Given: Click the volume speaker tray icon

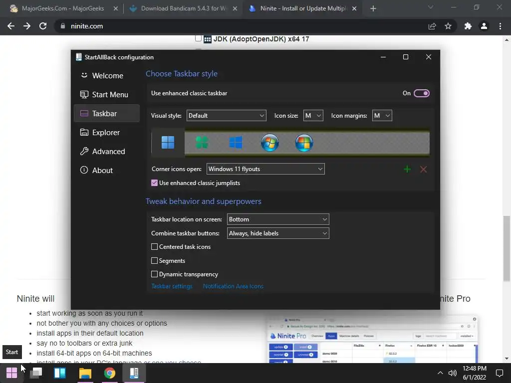Looking at the screenshot, I should 452,373.
